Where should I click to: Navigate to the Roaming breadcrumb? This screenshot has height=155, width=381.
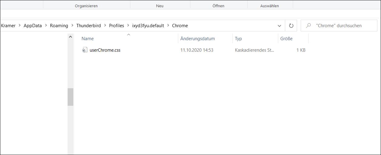point(59,26)
